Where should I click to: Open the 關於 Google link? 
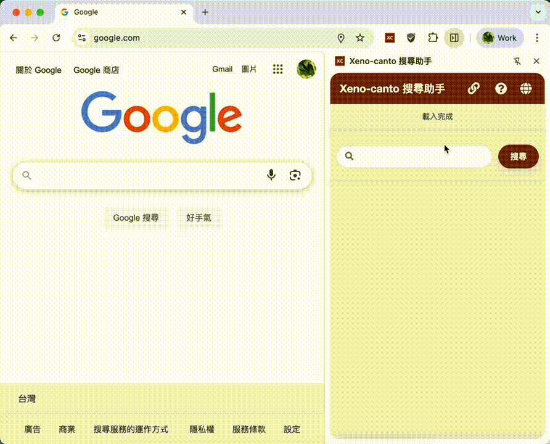pos(39,70)
